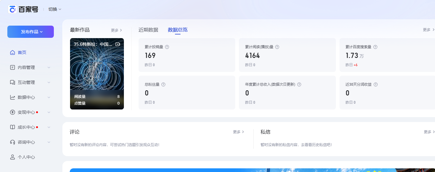
Task: Click 更多 in the 私信 section
Action: (x=429, y=132)
